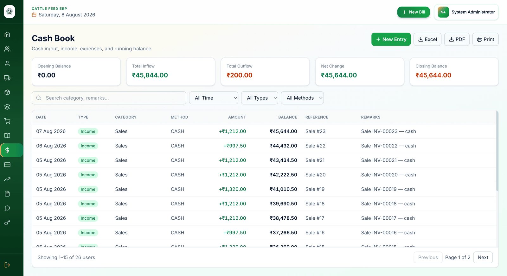The height and width of the screenshot is (276, 507).
Task: Focus the Search category, remarks field
Action: click(x=109, y=98)
